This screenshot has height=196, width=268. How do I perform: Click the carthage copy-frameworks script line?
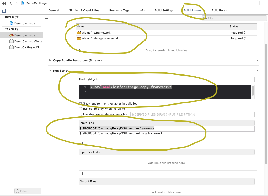(x=131, y=87)
